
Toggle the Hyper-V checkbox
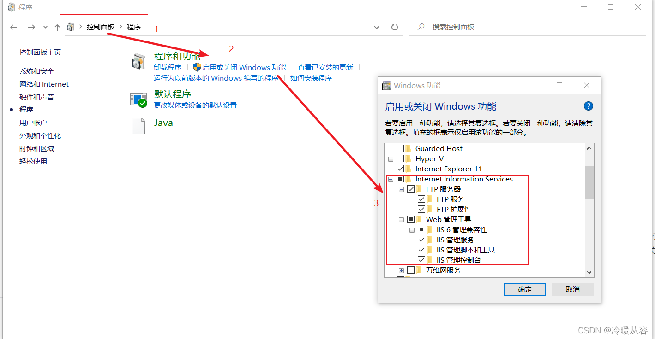pyautogui.click(x=400, y=159)
